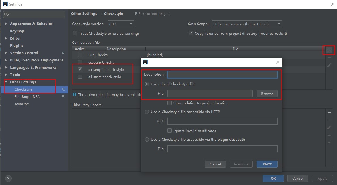
Task: Check the ali strict check style box
Action: [x=80, y=77]
